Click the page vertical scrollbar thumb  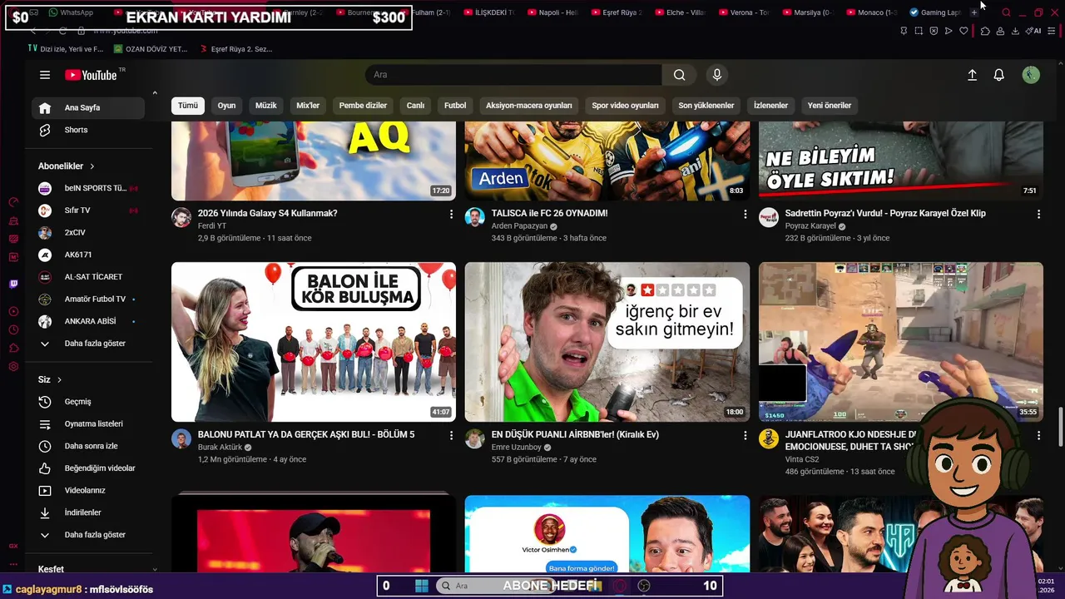(x=1060, y=428)
